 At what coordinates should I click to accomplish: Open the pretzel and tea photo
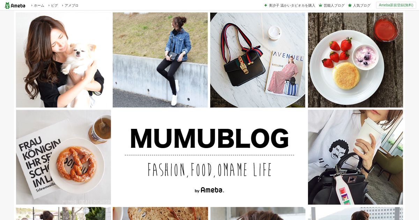click(x=64, y=157)
